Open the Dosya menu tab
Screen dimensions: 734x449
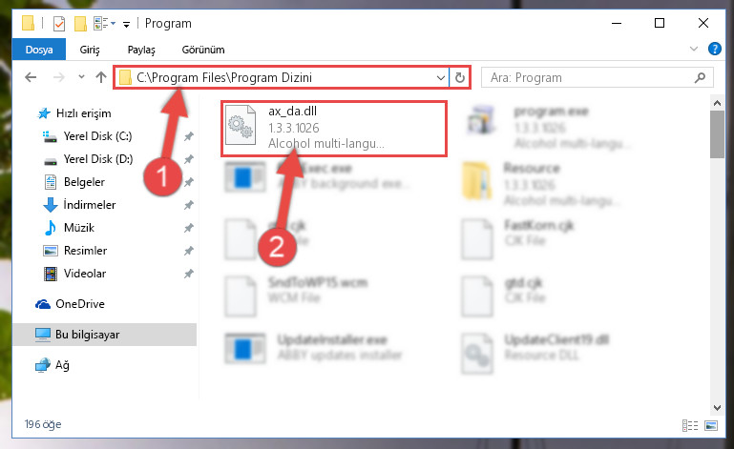(x=39, y=50)
